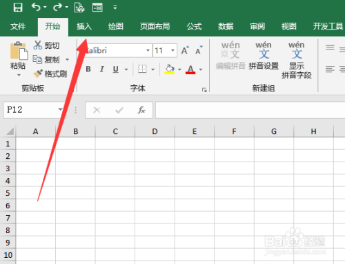
Task: Open the Name Box dropdown arrow
Action: (60, 109)
